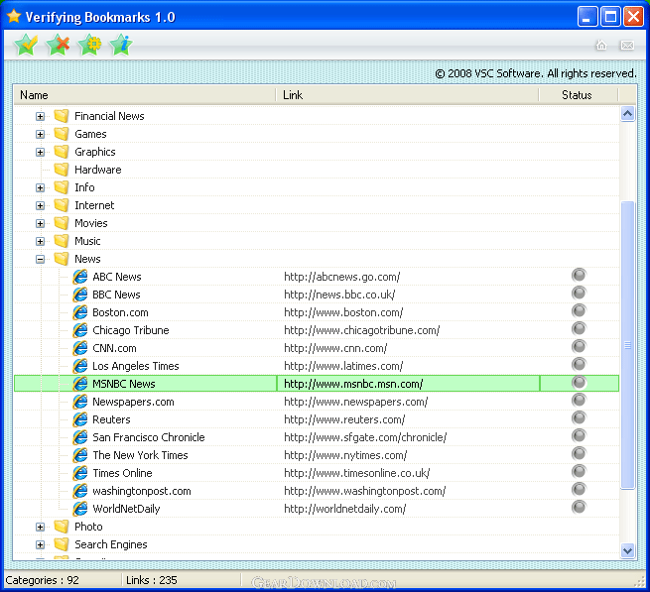Click the MSNBC News status circle
This screenshot has height=592, width=650.
tap(579, 382)
